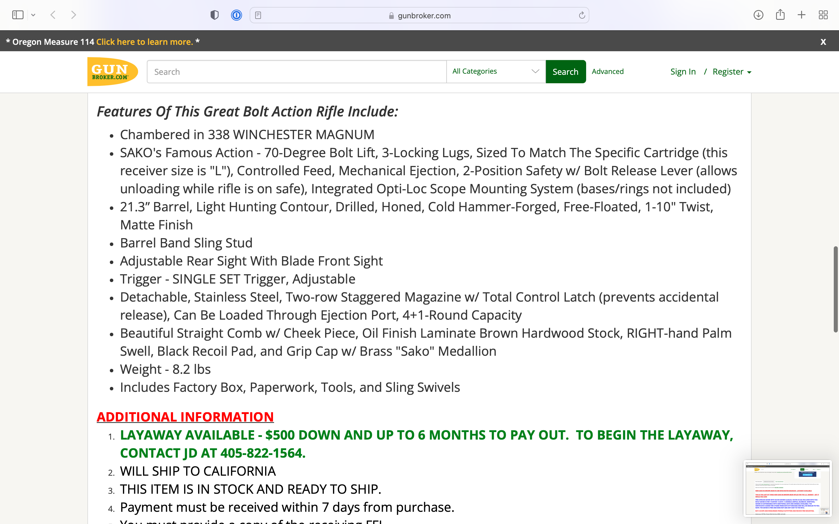Click 'SAKO's Famous Action' bullet text
Viewport: 839px width, 524px height.
(x=429, y=171)
